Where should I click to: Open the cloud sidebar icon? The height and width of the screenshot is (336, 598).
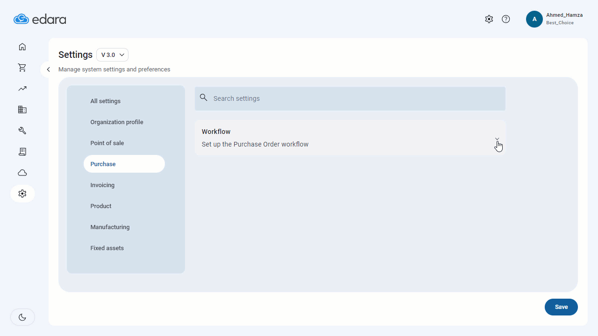point(22,173)
